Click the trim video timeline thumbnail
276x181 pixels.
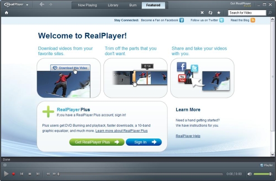tap(135, 78)
